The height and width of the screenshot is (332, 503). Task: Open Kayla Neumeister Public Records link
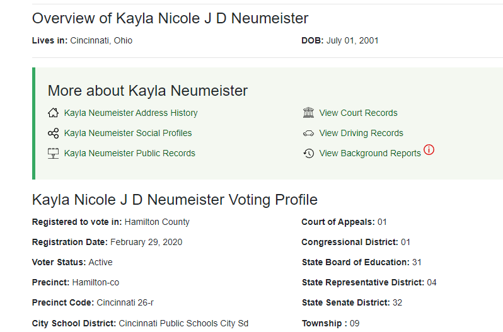(130, 153)
